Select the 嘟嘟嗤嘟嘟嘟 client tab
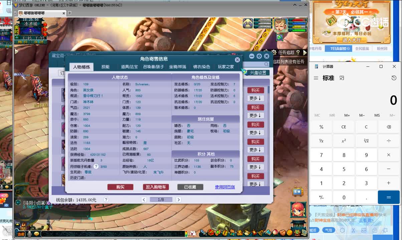Image resolution: width=402 pixels, height=240 pixels. [42, 13]
